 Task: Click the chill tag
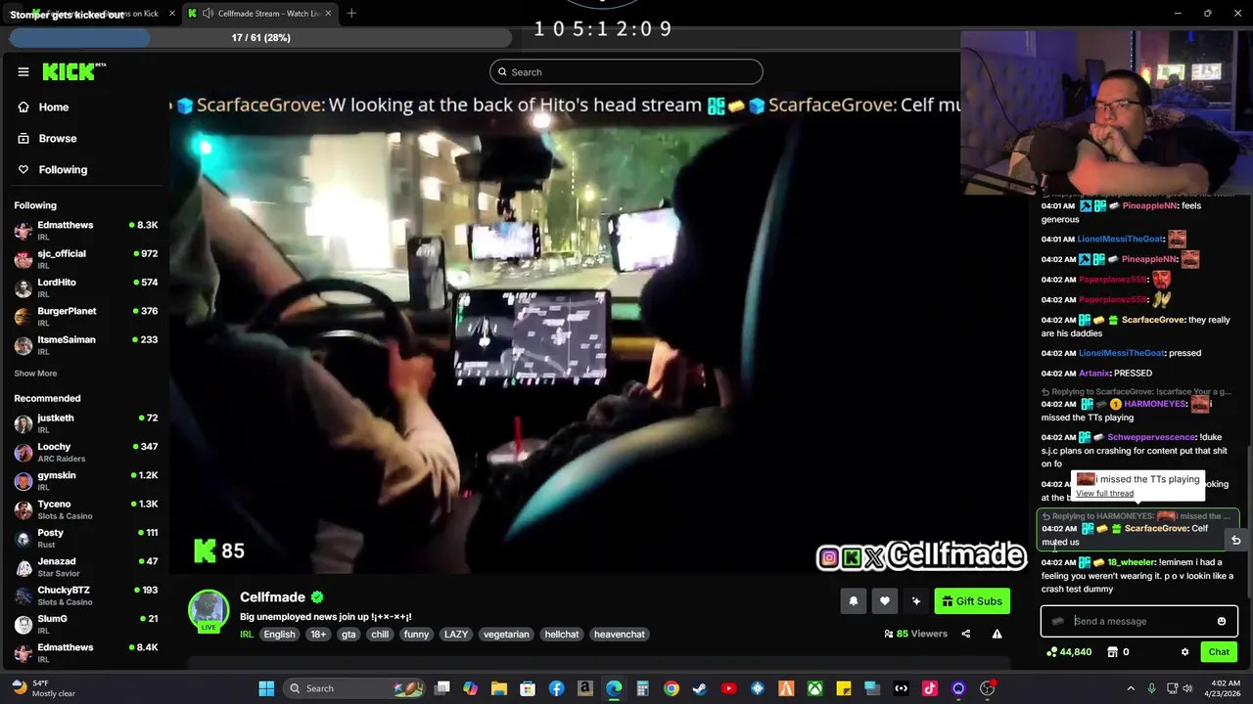380,635
